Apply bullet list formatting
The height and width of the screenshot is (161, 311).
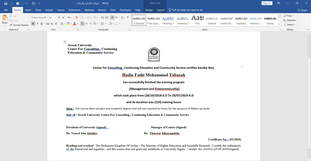[x=82, y=18]
